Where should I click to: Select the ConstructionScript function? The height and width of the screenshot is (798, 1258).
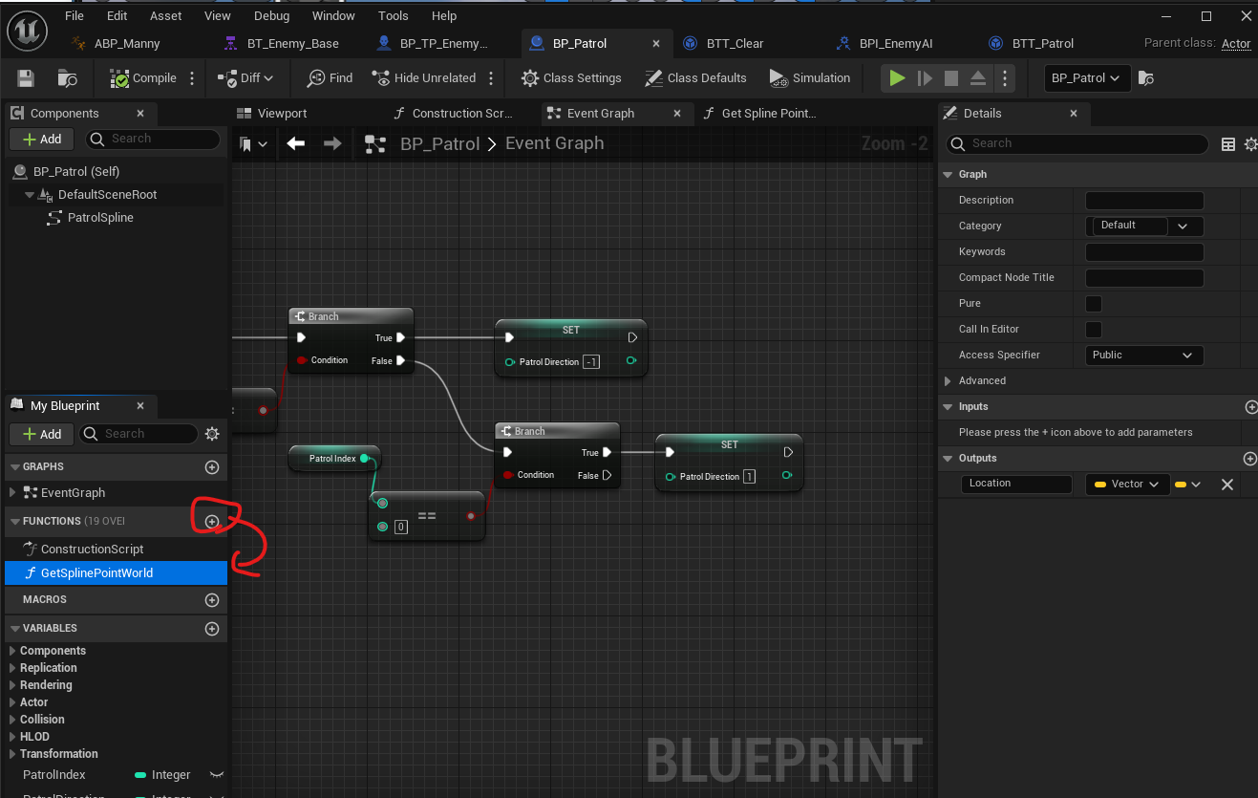click(x=92, y=549)
